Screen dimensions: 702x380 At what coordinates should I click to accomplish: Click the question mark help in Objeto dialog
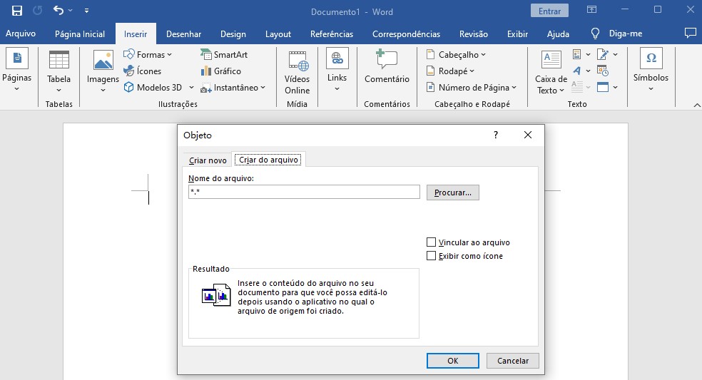click(x=496, y=135)
